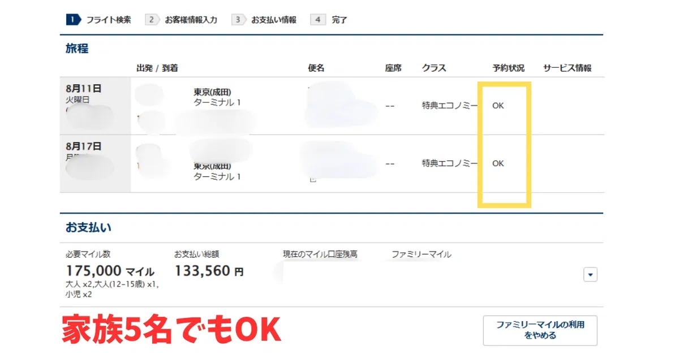Select the お支払い情報 step label
The width and height of the screenshot is (679, 355).
point(273,20)
